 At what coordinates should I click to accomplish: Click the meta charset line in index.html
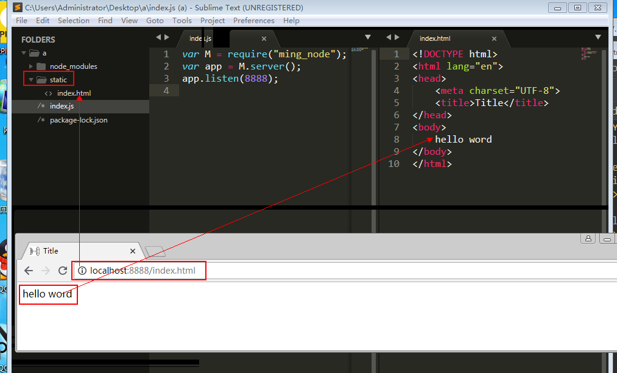498,91
